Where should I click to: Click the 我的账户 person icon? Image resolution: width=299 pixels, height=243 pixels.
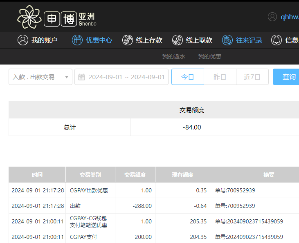pyautogui.click(x=22, y=40)
